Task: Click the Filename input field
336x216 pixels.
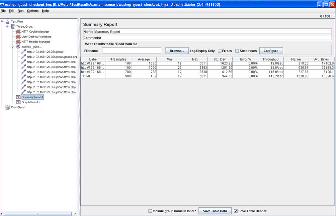Action: click(131, 51)
